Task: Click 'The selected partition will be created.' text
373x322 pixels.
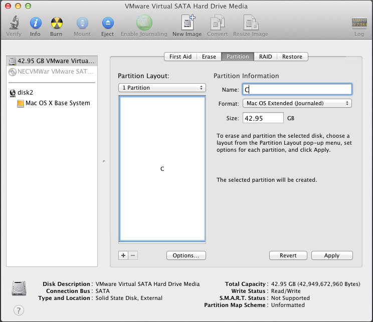Action: [x=267, y=180]
